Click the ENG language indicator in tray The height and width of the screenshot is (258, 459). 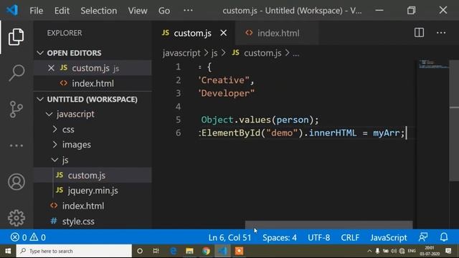pyautogui.click(x=412, y=251)
